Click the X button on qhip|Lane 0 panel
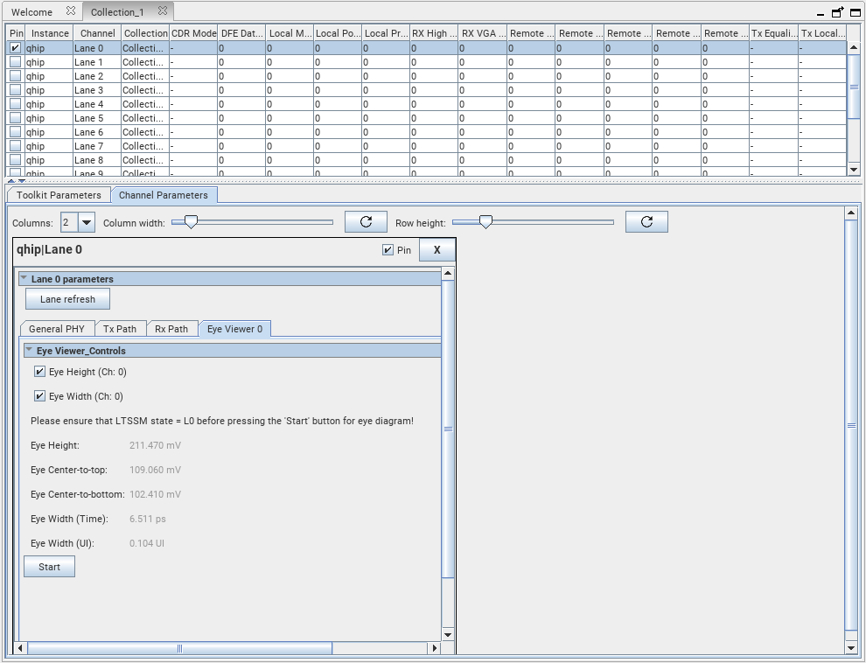The image size is (866, 663). coord(436,250)
